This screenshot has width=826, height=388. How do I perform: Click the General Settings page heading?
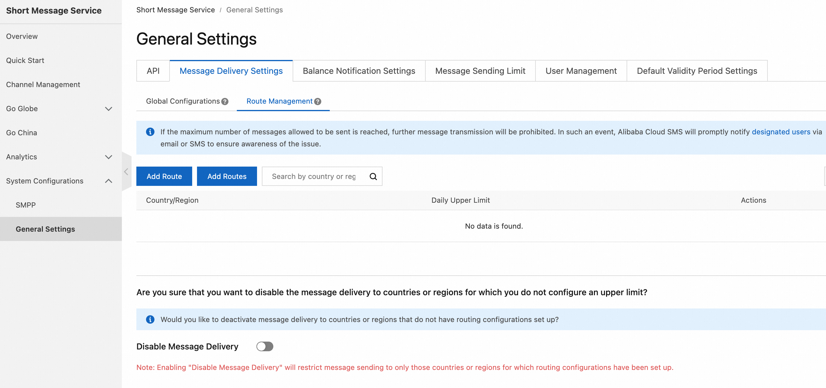point(196,39)
